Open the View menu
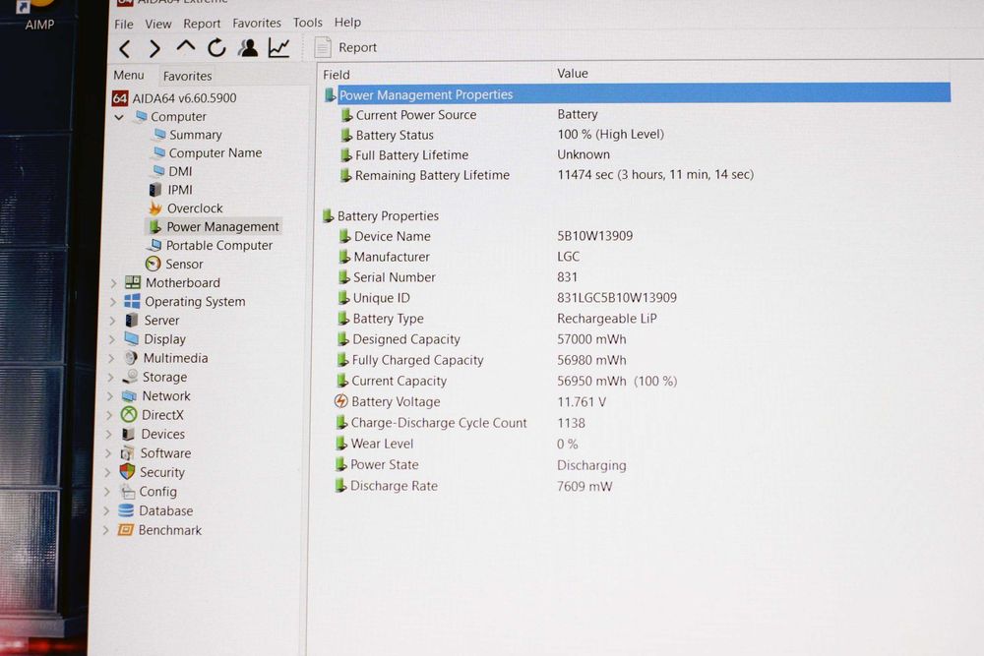This screenshot has width=984, height=656. [x=158, y=24]
